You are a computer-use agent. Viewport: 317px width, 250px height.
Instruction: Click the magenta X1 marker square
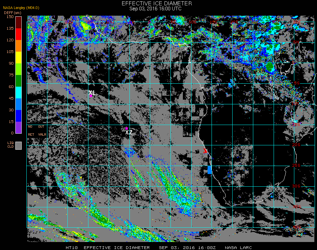coord(91,96)
